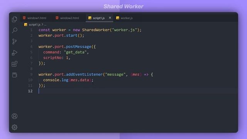Open the Manage gear icon
Screen dimensions: 247x139
pos(15,127)
